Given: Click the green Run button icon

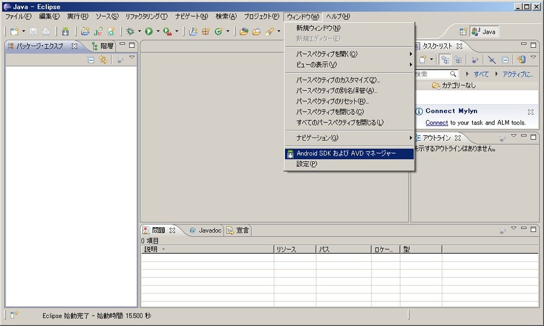Looking at the screenshot, I should pos(149,32).
